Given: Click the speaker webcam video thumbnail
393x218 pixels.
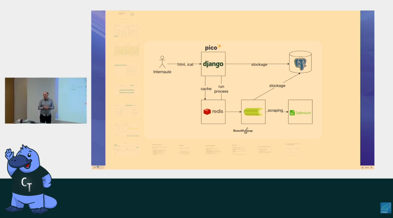Looking at the screenshot, I should [x=46, y=100].
